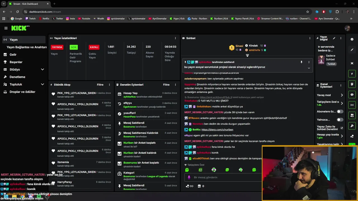Unpin the pinned chat message via pin icon
The width and height of the screenshot is (358, 201).
302,62
